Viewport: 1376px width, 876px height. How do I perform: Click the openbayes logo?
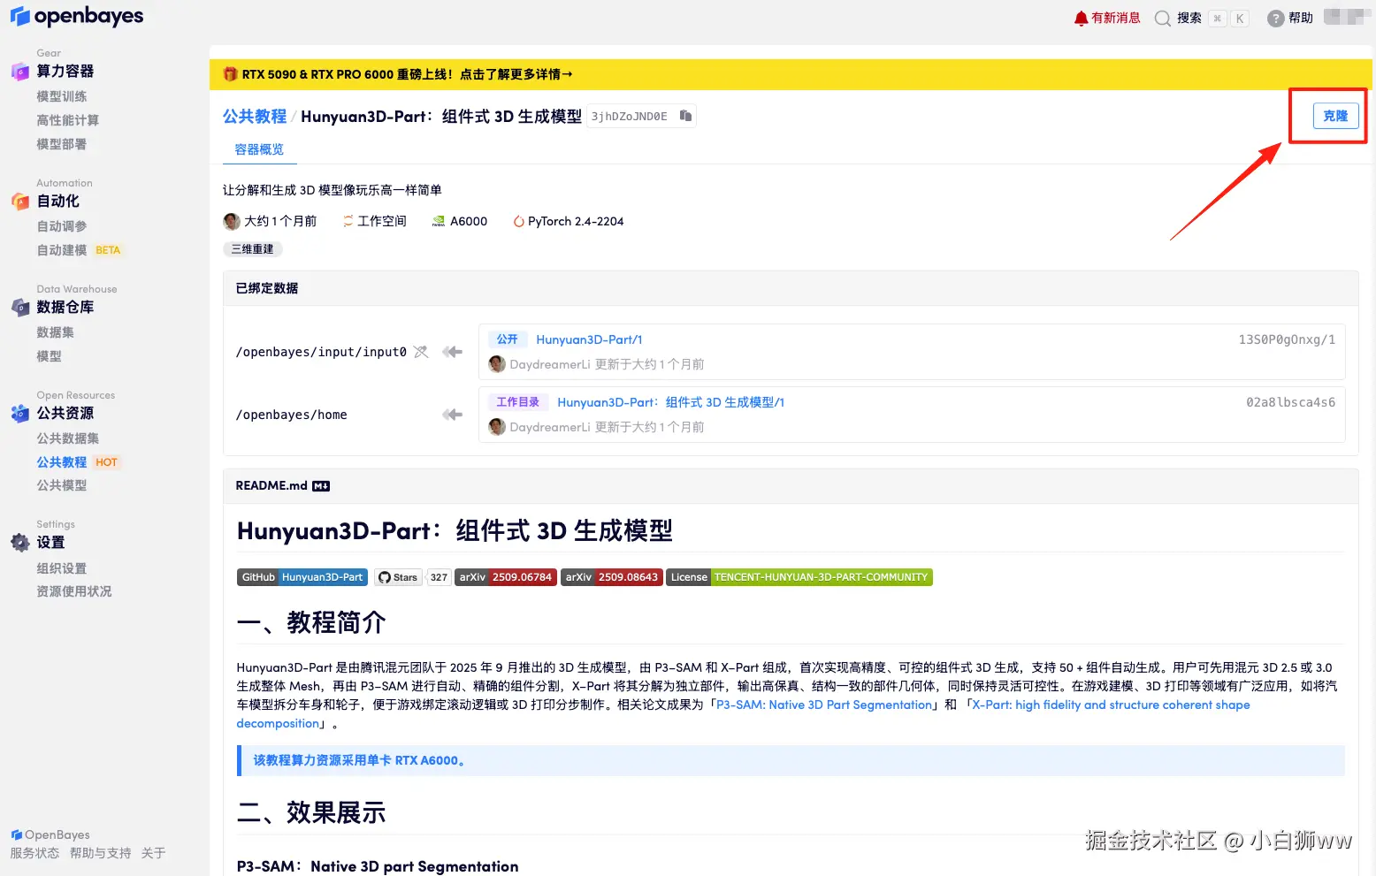76,16
